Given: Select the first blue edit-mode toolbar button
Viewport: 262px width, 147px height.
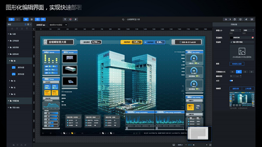Looking at the screenshot, I should (x=11, y=20).
